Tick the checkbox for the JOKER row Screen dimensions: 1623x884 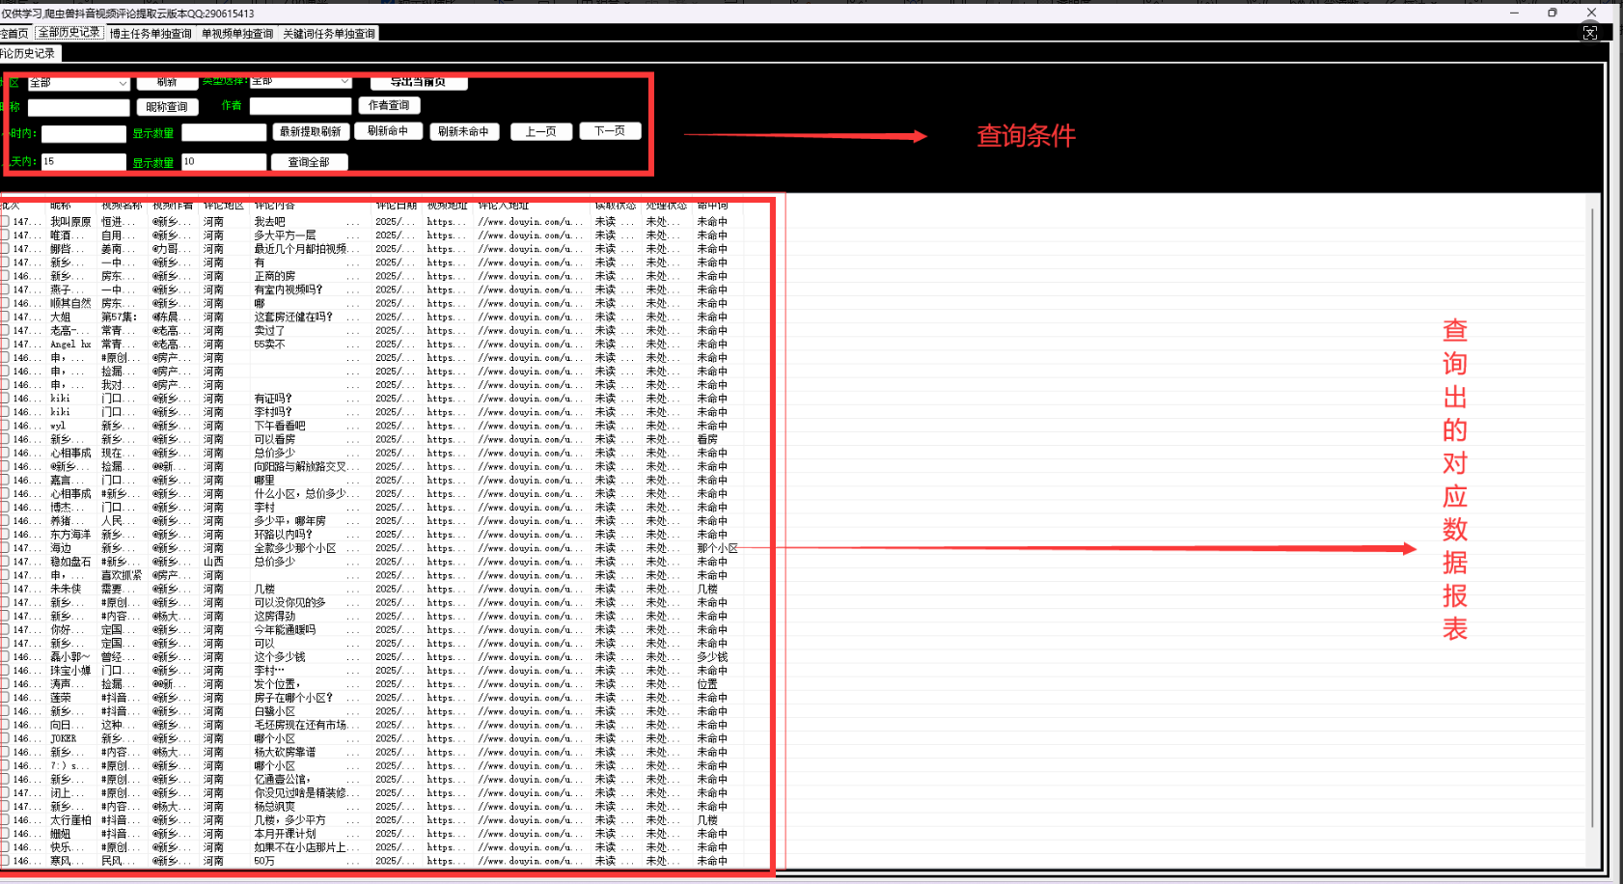coord(5,738)
